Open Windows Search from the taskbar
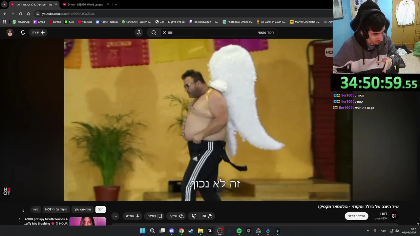Viewport: 420px width, 236px height. click(152, 231)
